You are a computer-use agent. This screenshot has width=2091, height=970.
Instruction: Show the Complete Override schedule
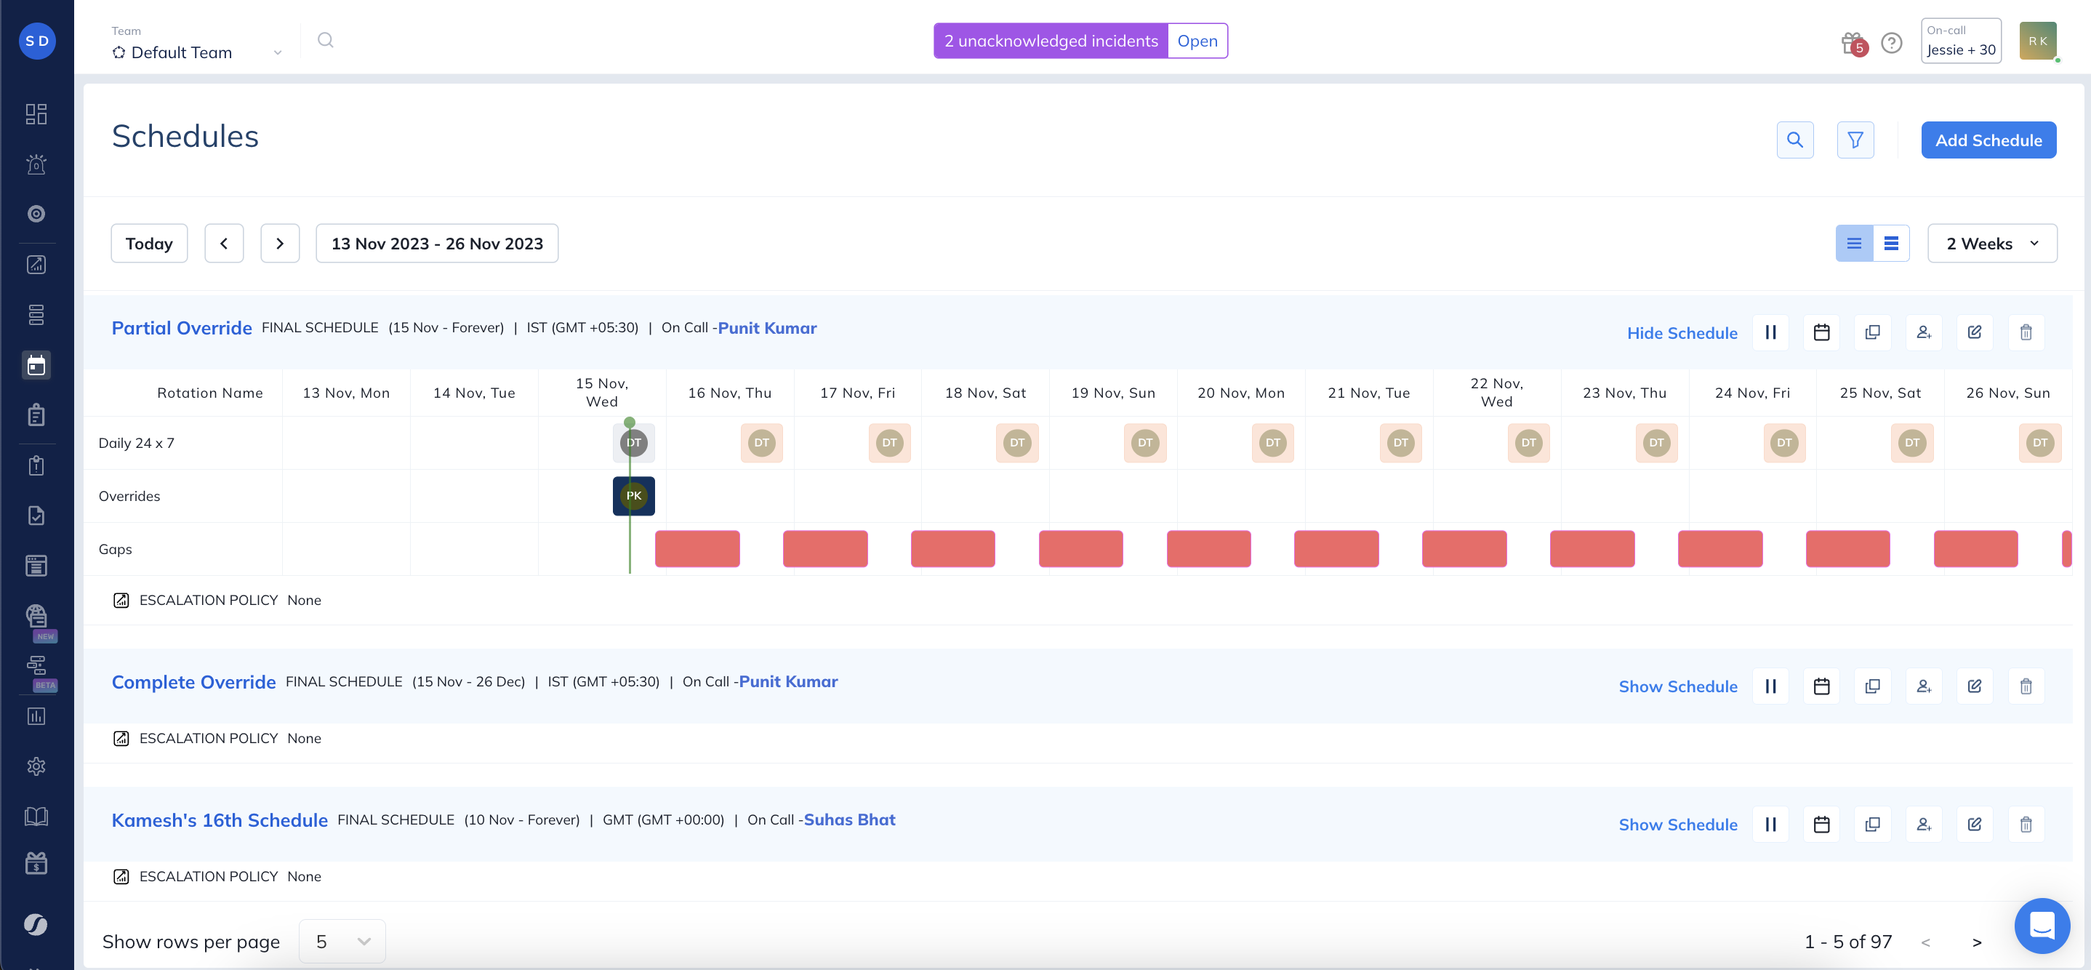click(1677, 686)
